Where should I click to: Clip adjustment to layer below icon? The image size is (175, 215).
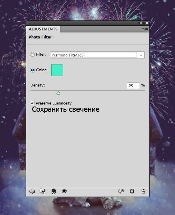[54, 191]
